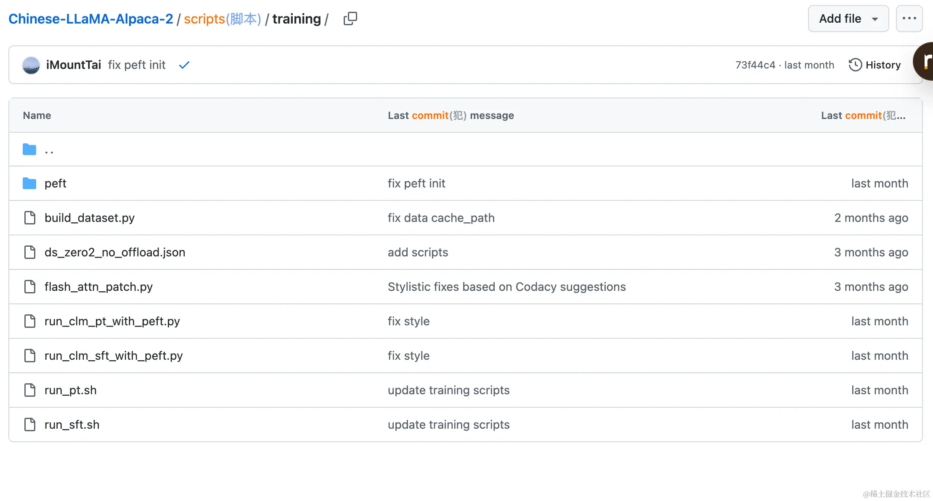Screen dimensions: 933x501
Task: Click the dark circular avatar at the right edge
Action: coord(925,61)
